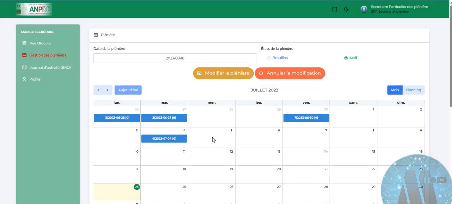Image resolution: width=452 pixels, height=204 pixels.
Task: Select the Actif radio button
Action: [x=346, y=58]
